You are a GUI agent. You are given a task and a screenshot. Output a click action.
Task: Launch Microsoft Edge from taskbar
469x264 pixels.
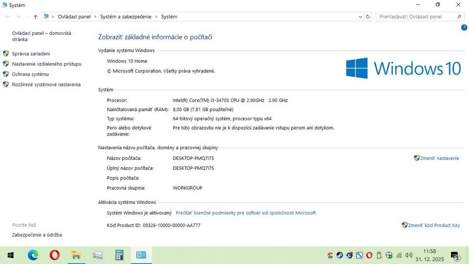coord(33,255)
